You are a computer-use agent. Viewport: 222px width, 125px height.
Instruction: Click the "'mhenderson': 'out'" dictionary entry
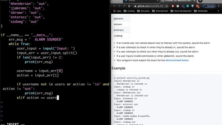(x=28, y=4)
